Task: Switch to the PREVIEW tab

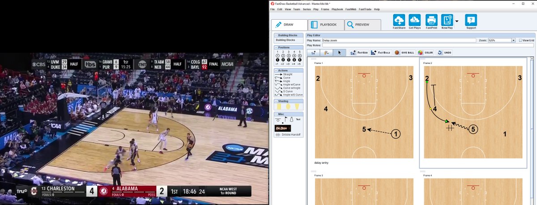Action: [x=362, y=25]
